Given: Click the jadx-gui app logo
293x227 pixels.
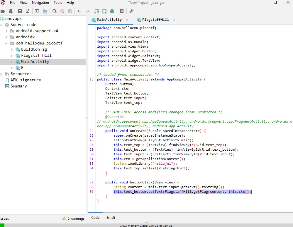Looking at the screenshot, I should [3, 2].
